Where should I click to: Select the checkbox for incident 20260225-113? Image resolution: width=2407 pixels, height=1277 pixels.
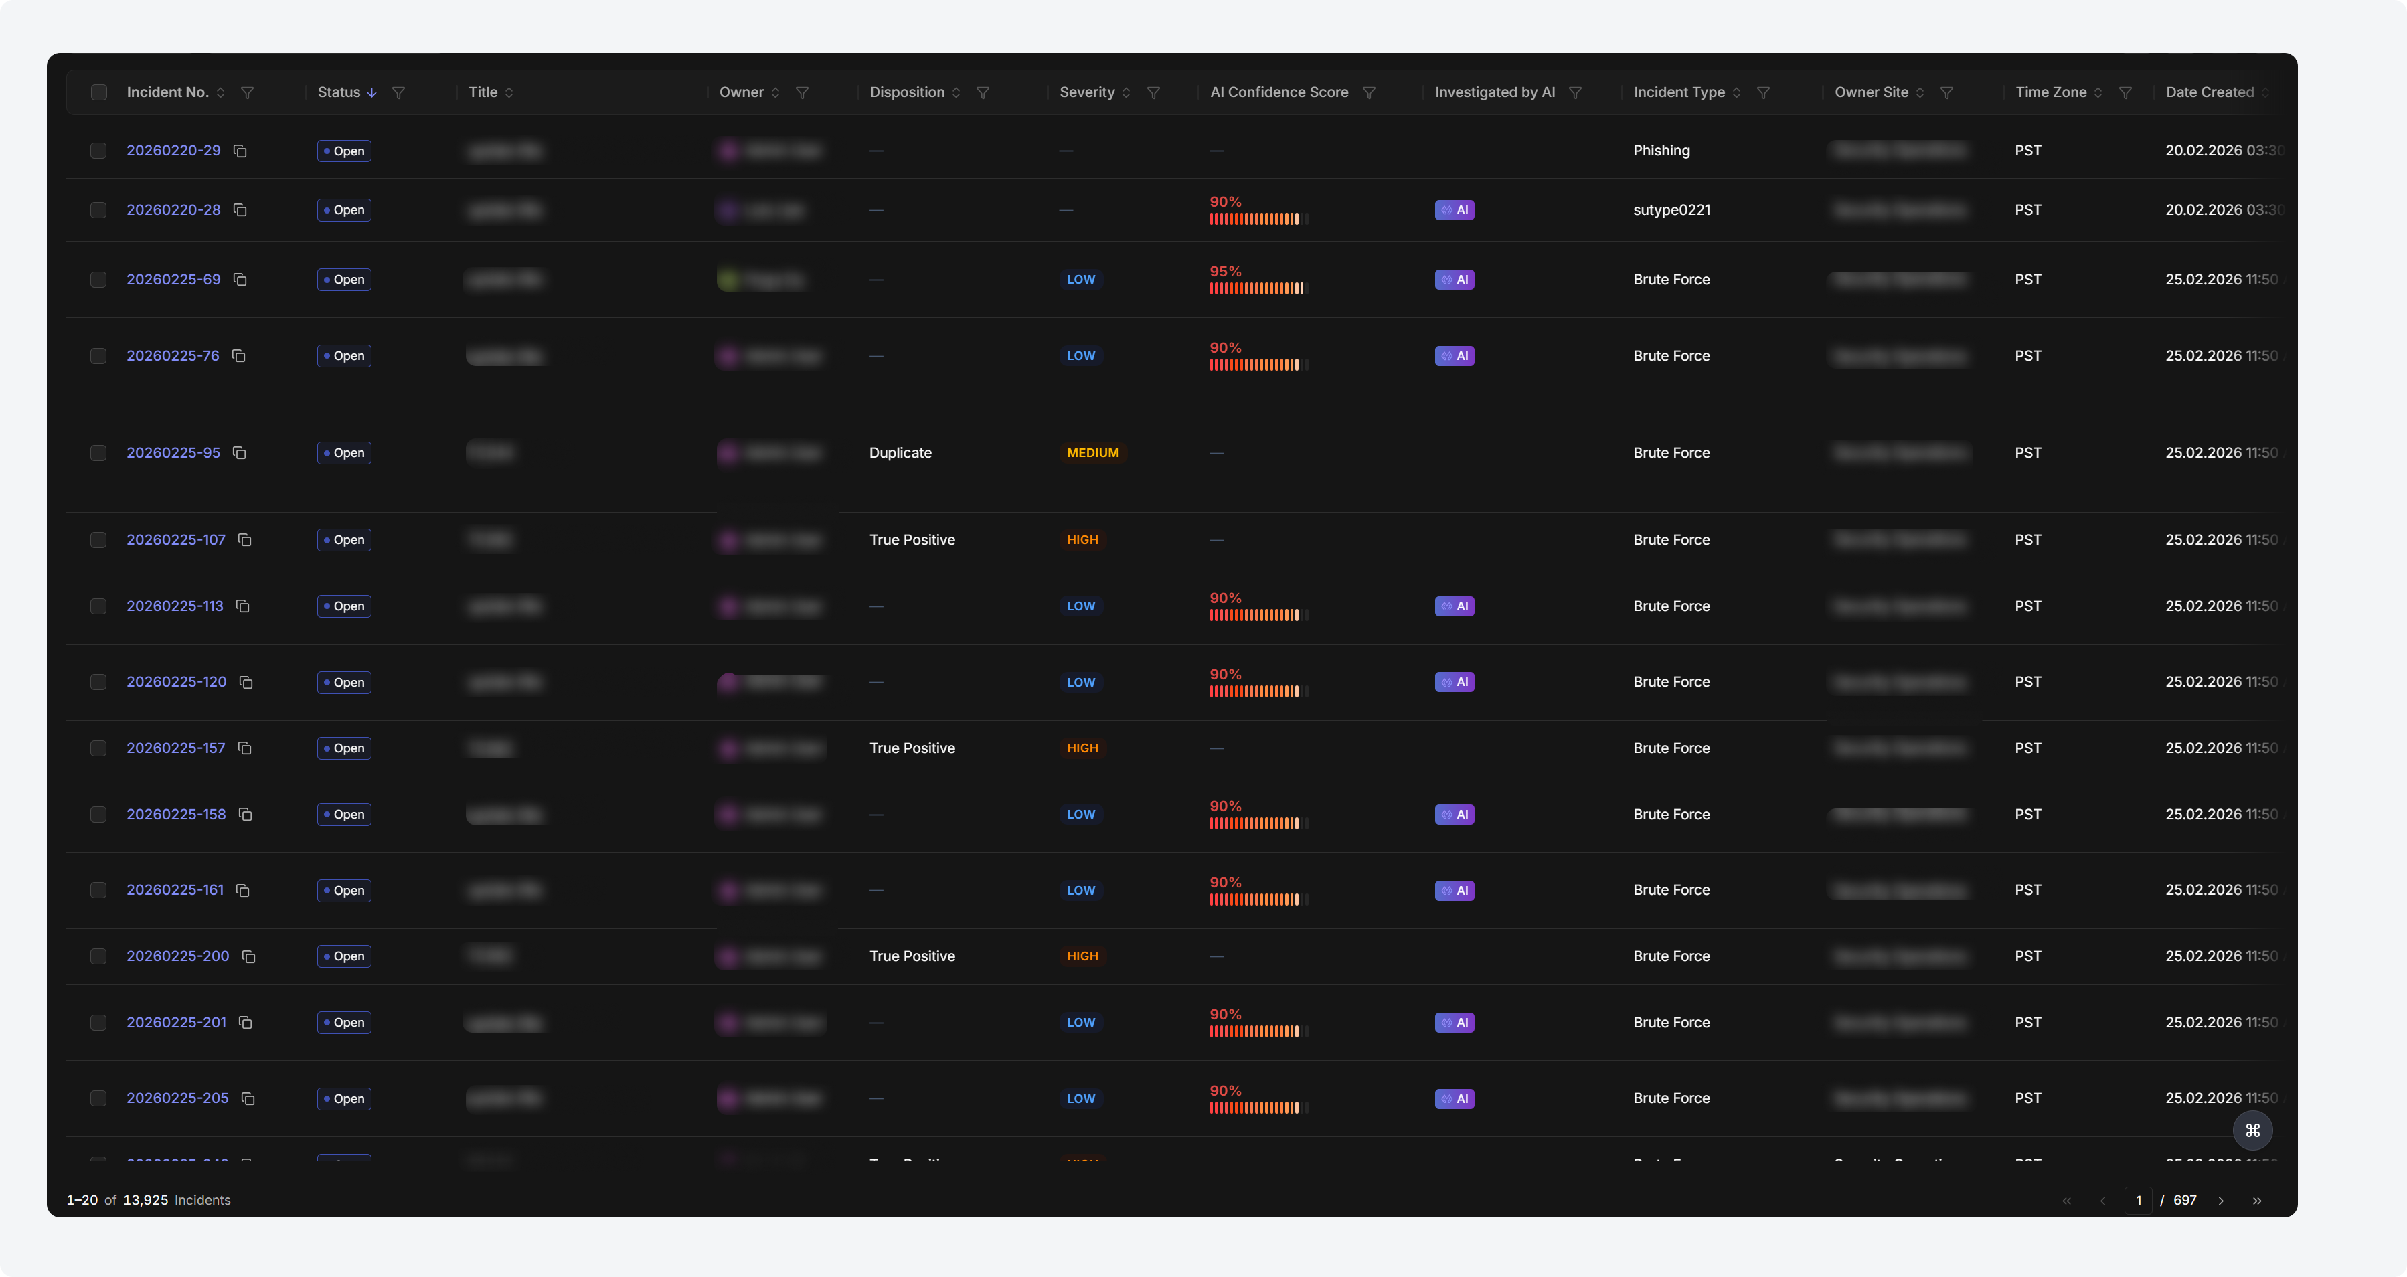click(x=98, y=606)
